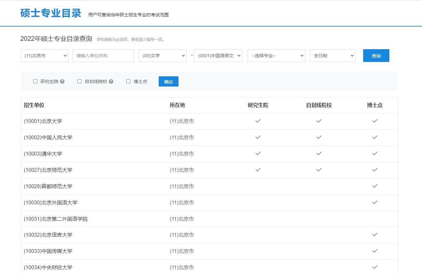Click 首都师范大学 博士点 checkmark icon

375,186
